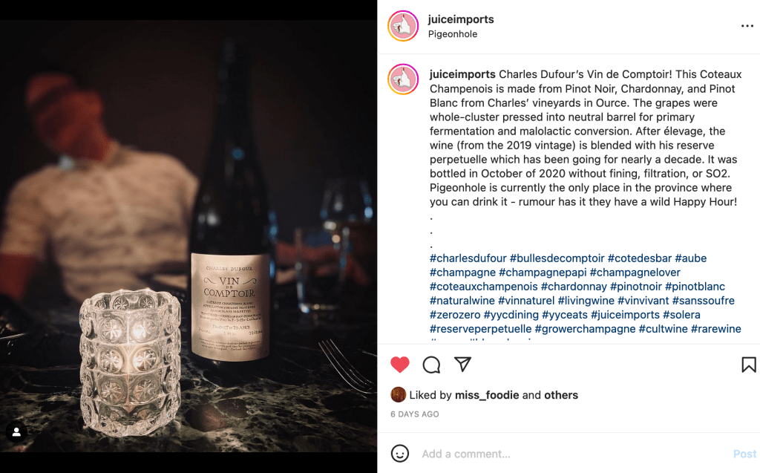Share post with the paper plane icon
Viewport: 760px width, 473px height.
[462, 364]
